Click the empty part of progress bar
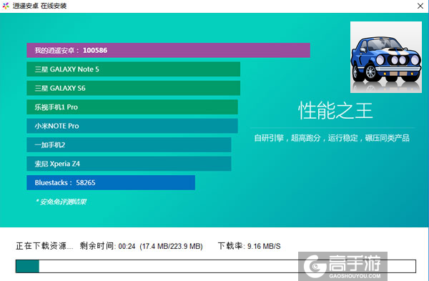 227,266
